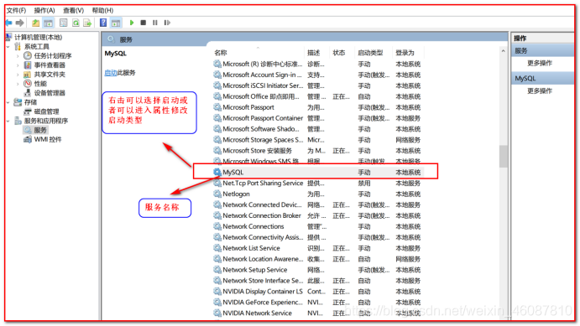Image resolution: width=580 pixels, height=326 pixels.
Task: Click the Forward arrow in toolbar
Action: click(x=20, y=23)
